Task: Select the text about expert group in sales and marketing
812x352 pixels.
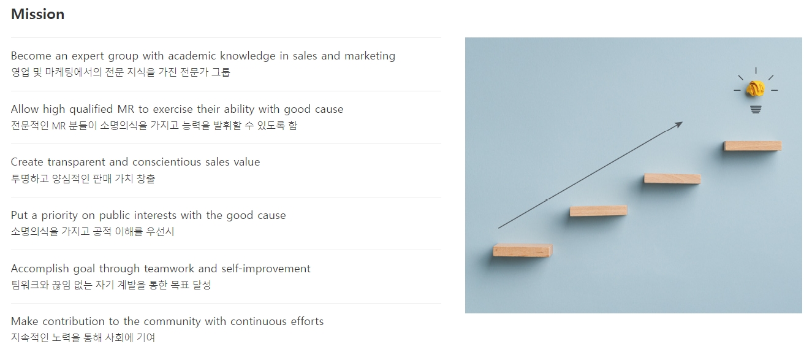Action: coord(203,56)
